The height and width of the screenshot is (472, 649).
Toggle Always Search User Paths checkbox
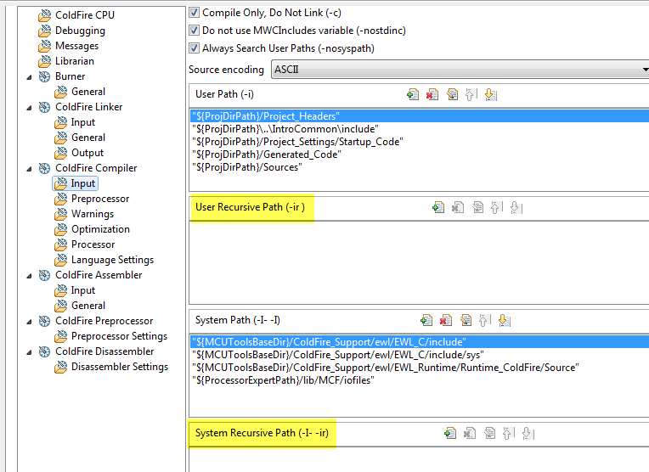click(195, 48)
